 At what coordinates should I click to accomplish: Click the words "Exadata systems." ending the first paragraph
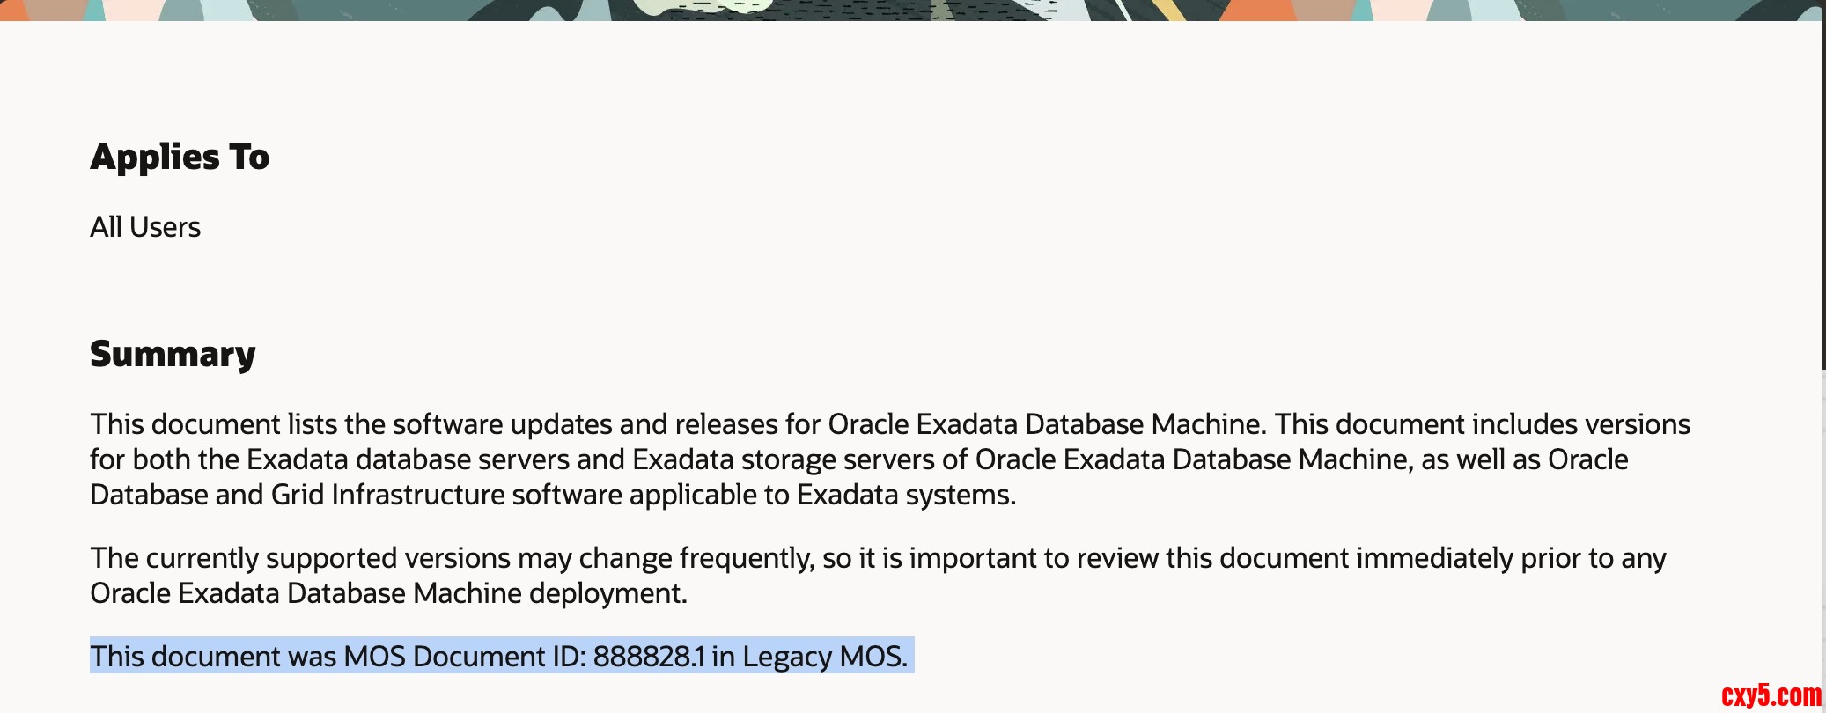pyautogui.click(x=906, y=495)
